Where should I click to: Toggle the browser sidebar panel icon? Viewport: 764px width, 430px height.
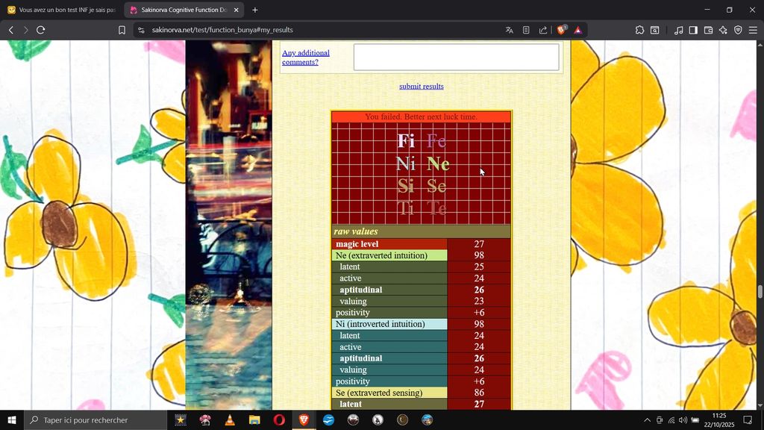(693, 30)
